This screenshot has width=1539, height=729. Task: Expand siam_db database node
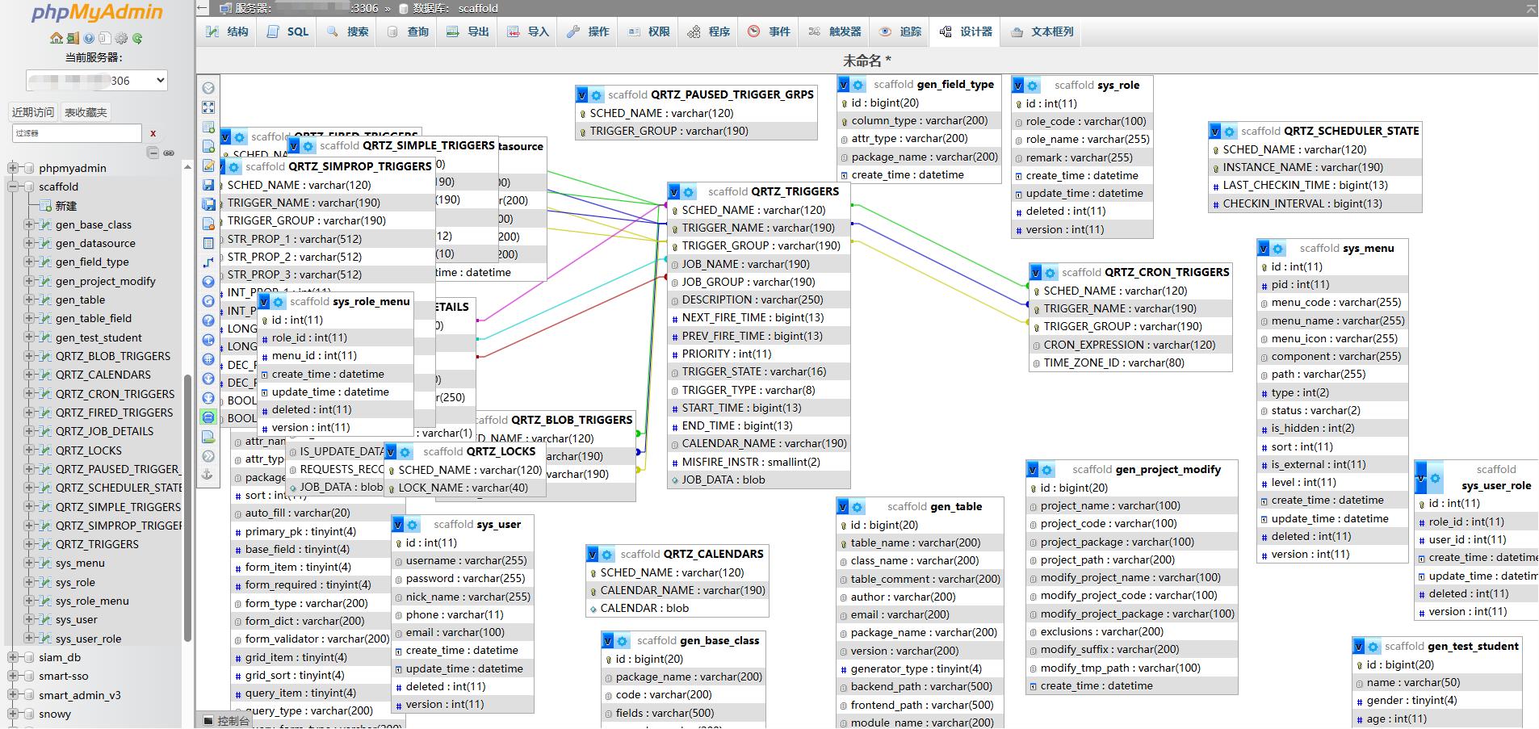coord(12,657)
